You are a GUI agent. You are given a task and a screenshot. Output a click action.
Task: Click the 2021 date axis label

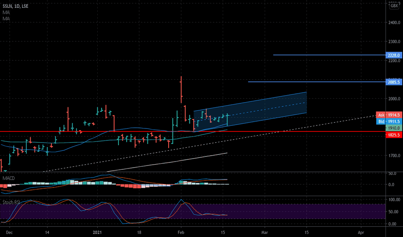(97, 233)
